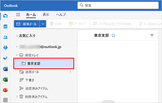The width and height of the screenshot is (162, 103).
Task: Click the 迷惑メール unread count 1
Action: [x=70, y=72]
